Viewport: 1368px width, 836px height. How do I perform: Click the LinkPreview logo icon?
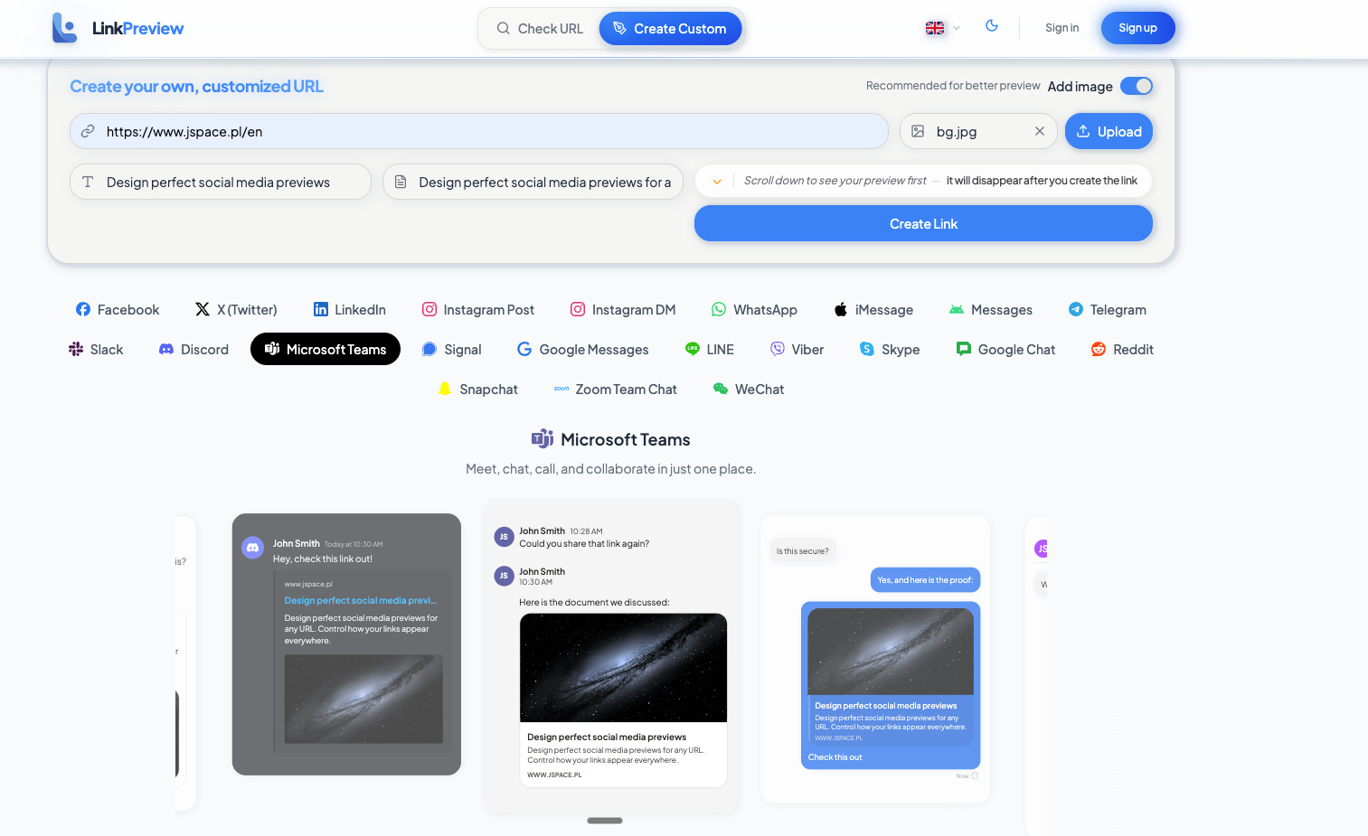pyautogui.click(x=63, y=27)
